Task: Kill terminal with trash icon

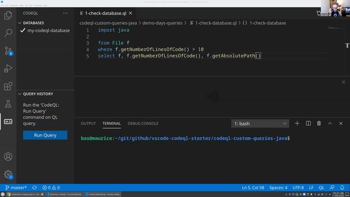Action: tap(319, 124)
